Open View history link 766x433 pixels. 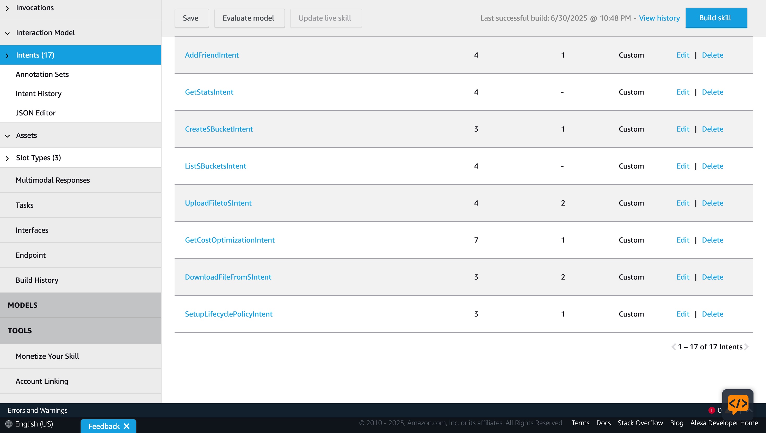[659, 18]
